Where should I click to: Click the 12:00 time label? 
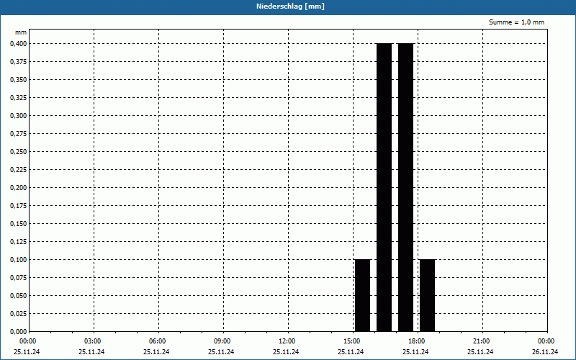point(287,341)
